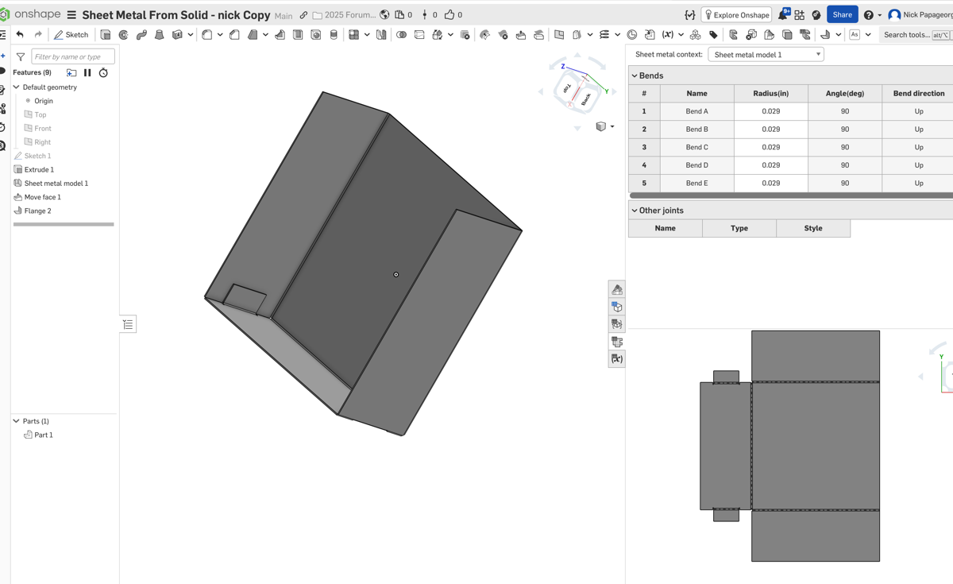Click the like thumbs-up counter

(x=453, y=15)
